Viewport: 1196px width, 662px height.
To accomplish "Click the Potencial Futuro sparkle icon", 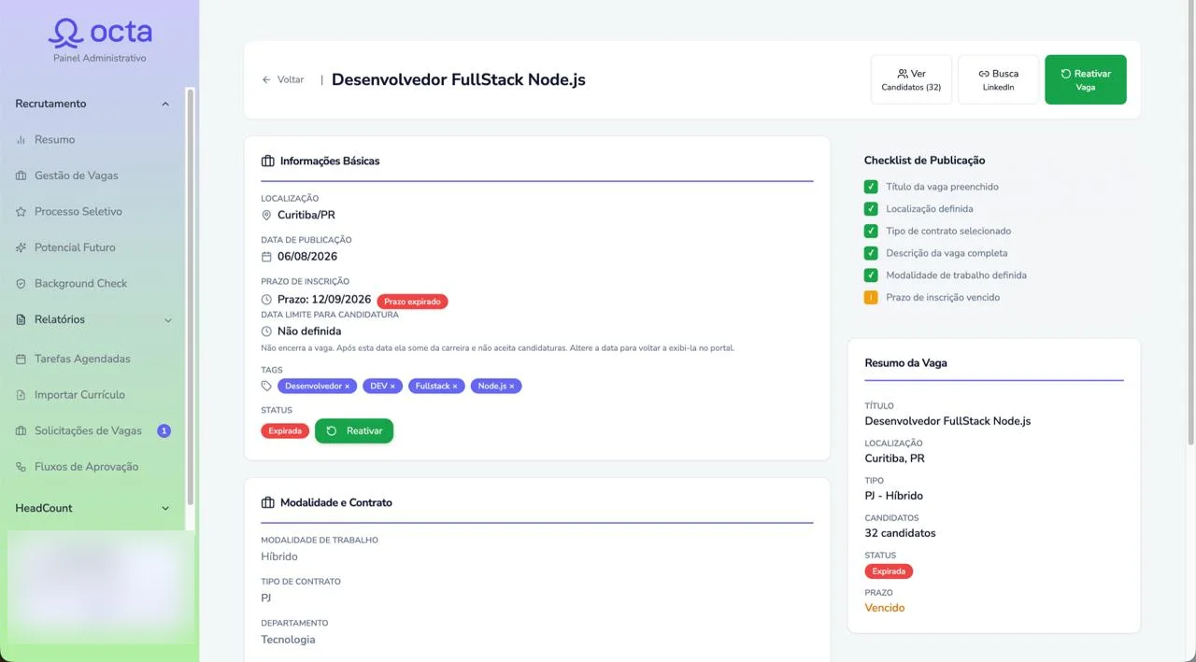I will coord(21,247).
